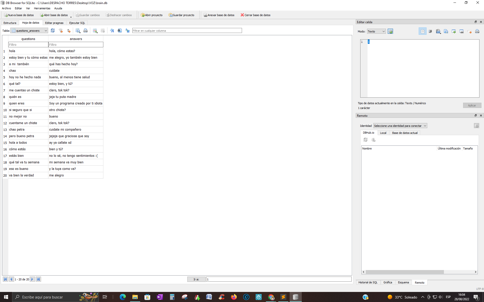Click Abrir proyecto button
The height and width of the screenshot is (302, 484).
coord(152,15)
